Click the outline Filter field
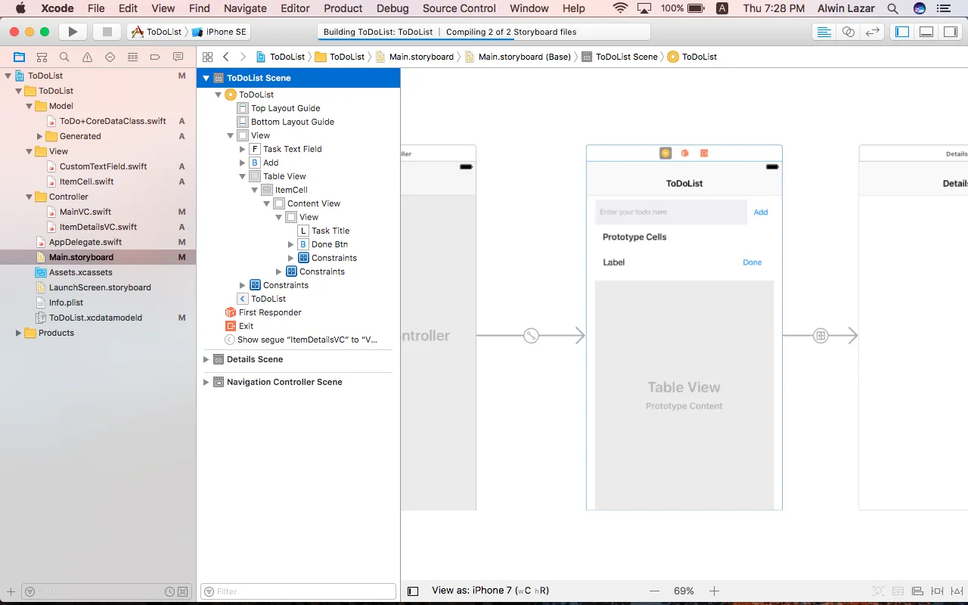This screenshot has height=605, width=968. pyautogui.click(x=298, y=591)
